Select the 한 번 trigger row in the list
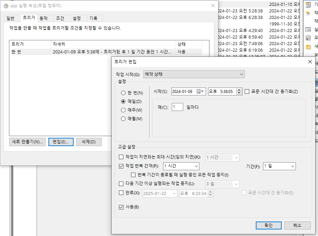This screenshot has width=318, height=236. point(106,52)
